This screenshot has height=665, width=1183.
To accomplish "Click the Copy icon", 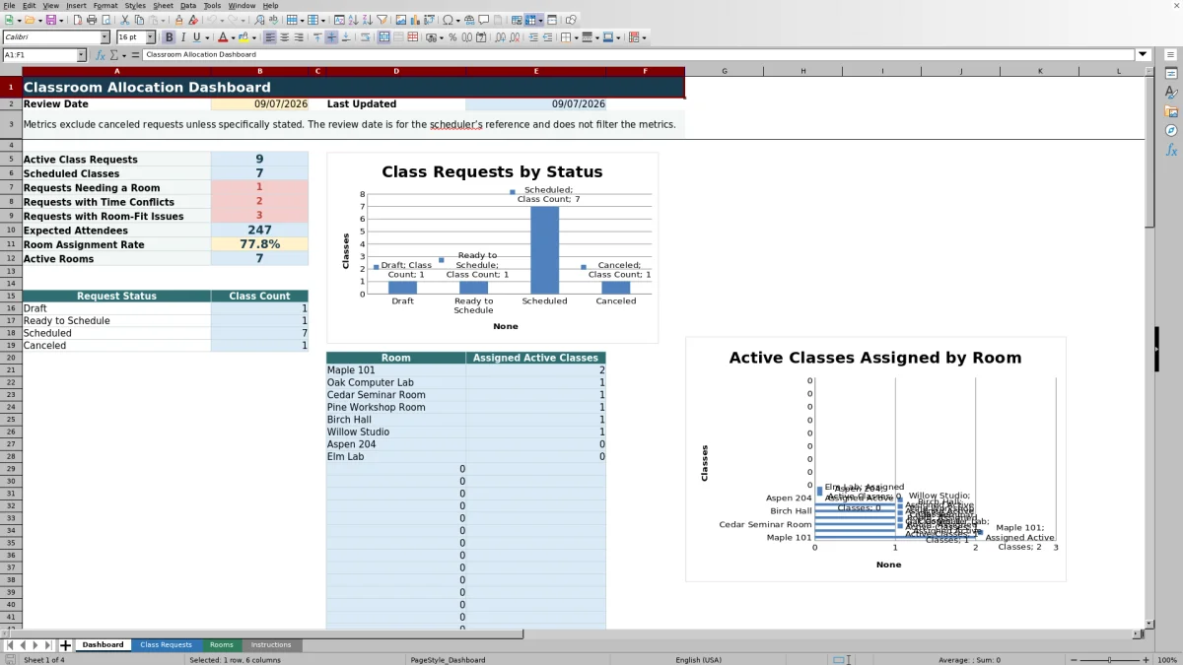I will tap(139, 20).
